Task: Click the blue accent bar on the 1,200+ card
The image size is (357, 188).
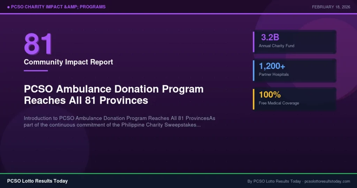Action: point(253,70)
